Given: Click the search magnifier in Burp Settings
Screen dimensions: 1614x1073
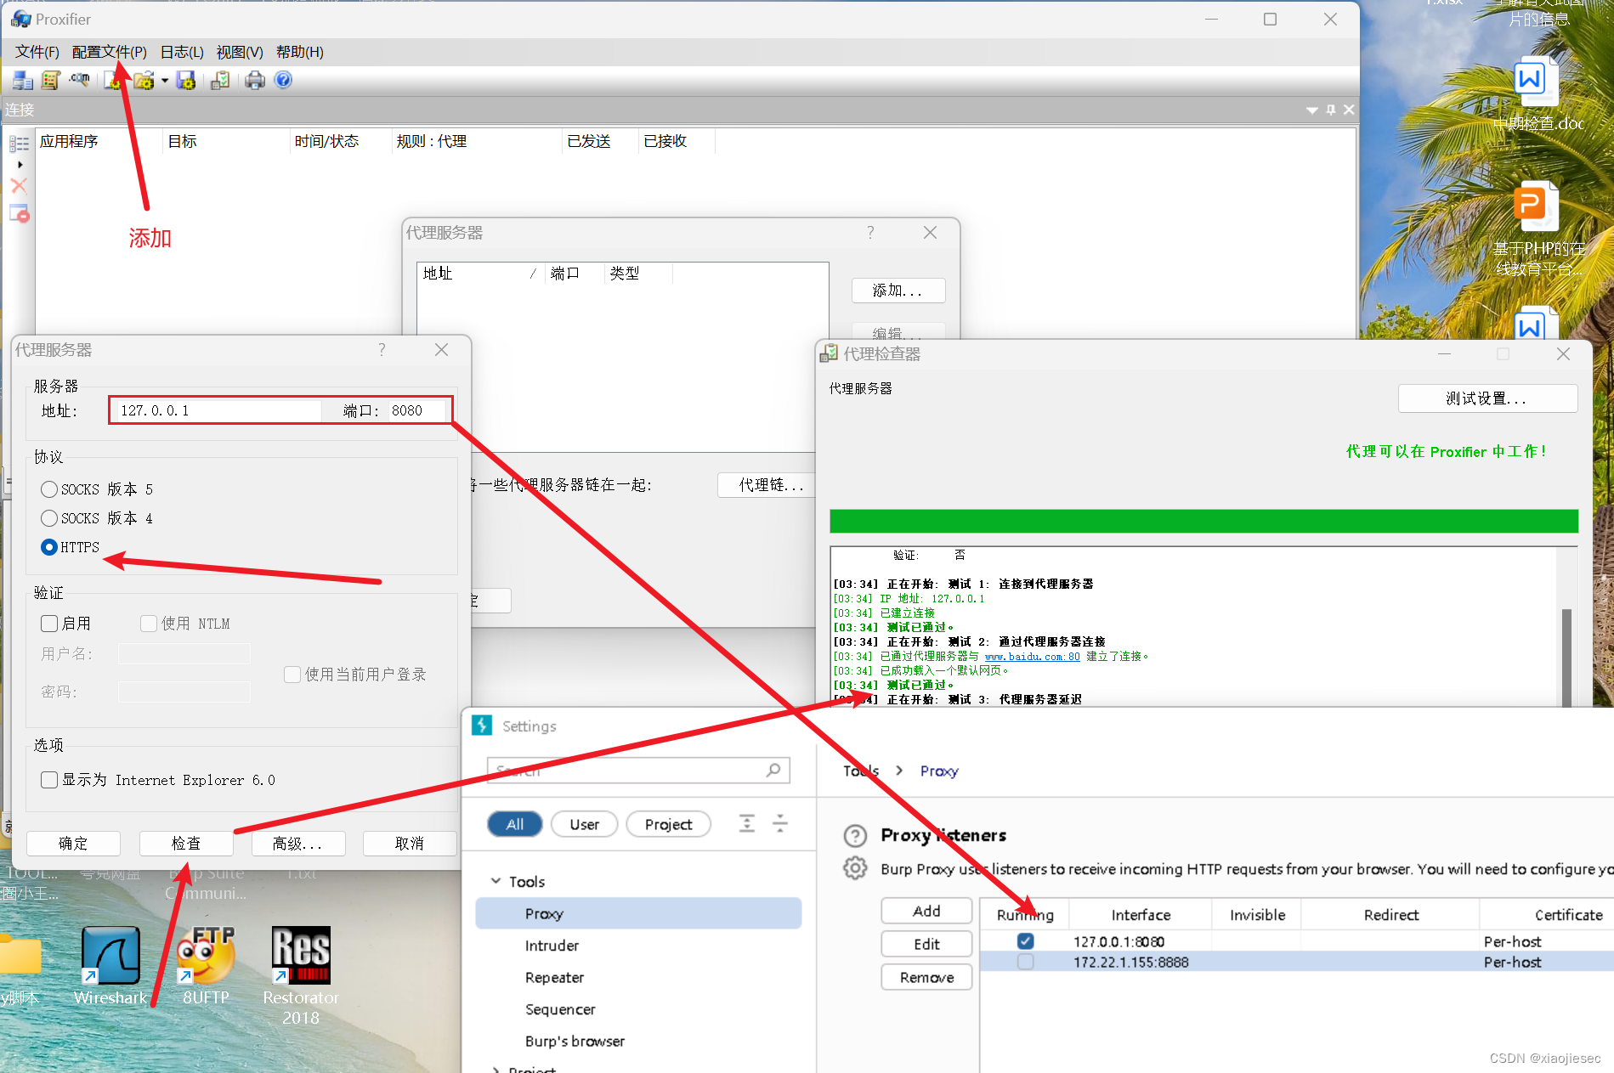Looking at the screenshot, I should [x=773, y=770].
